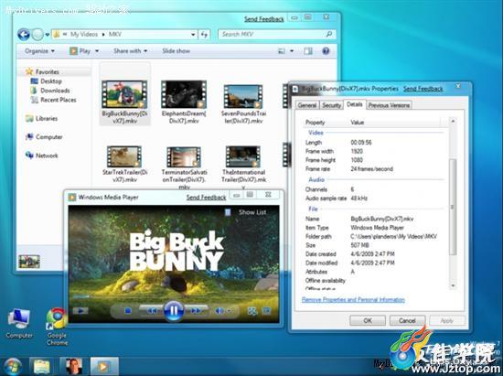
Task: Expand the address bar history dropdown
Action: pyautogui.click(x=193, y=35)
